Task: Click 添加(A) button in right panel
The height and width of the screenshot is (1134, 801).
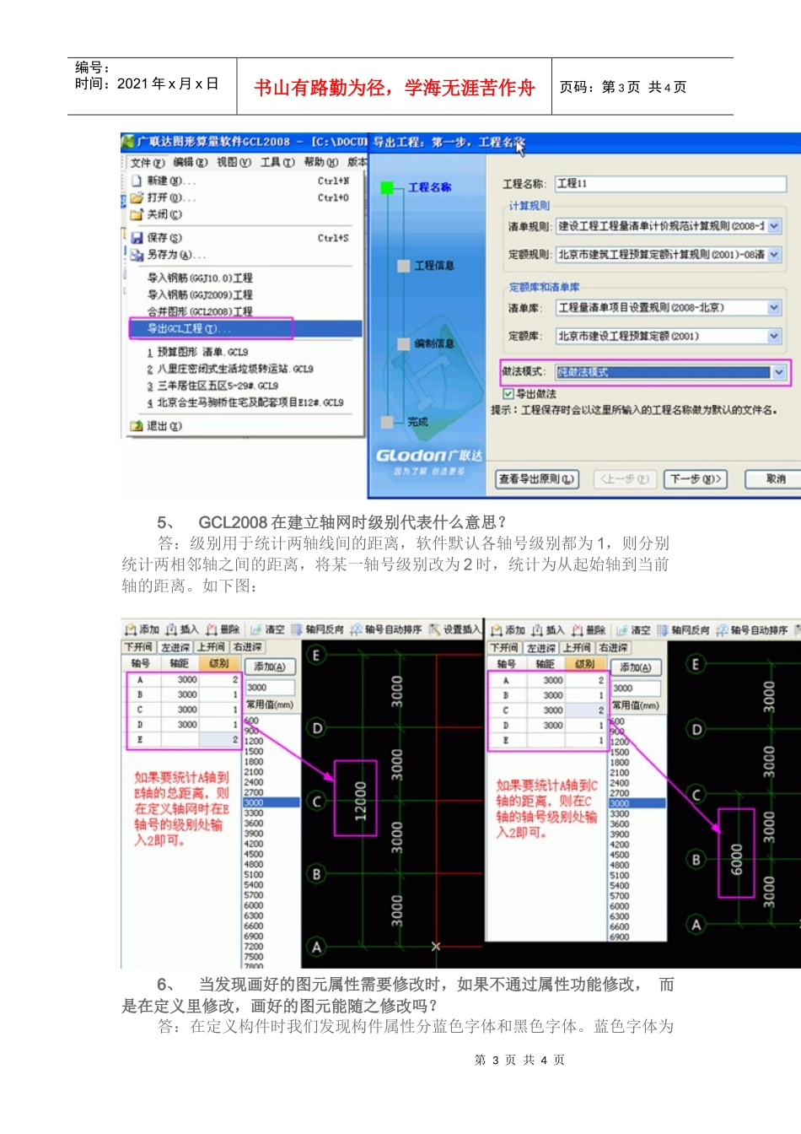Action: point(636,667)
